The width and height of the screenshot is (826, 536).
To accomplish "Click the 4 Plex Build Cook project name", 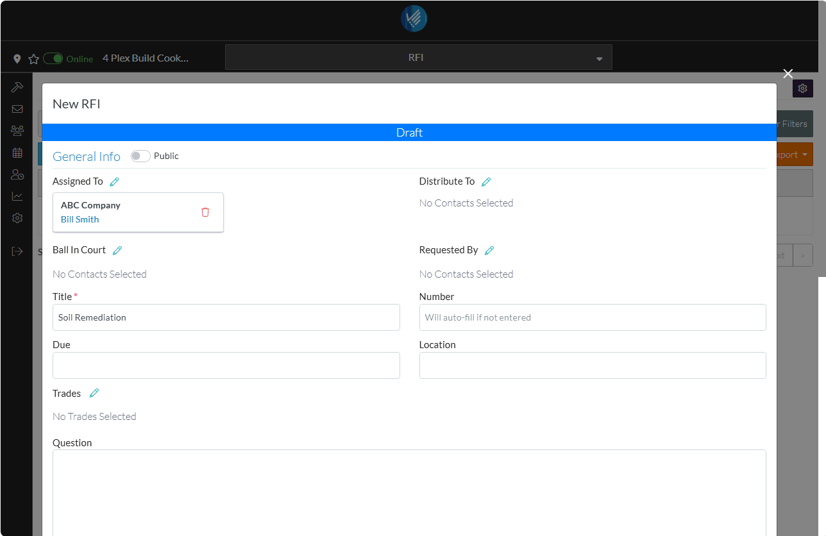I will point(146,58).
